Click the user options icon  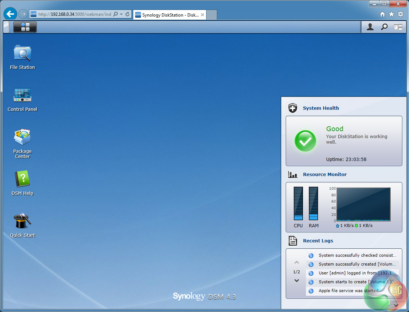coord(370,27)
